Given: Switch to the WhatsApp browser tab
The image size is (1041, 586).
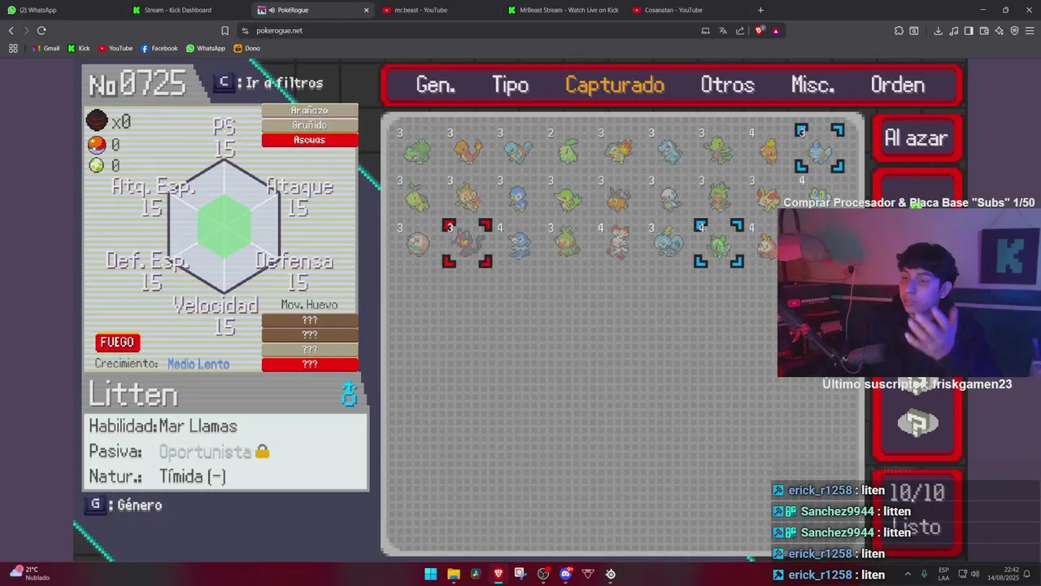Looking at the screenshot, I should point(61,10).
